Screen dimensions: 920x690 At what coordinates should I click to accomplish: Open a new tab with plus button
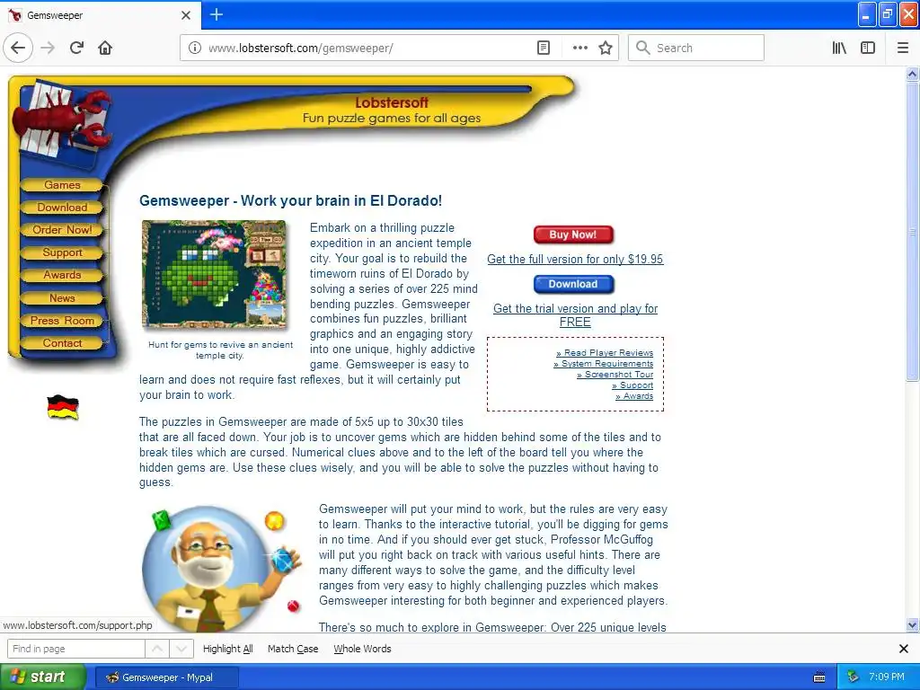pyautogui.click(x=217, y=14)
